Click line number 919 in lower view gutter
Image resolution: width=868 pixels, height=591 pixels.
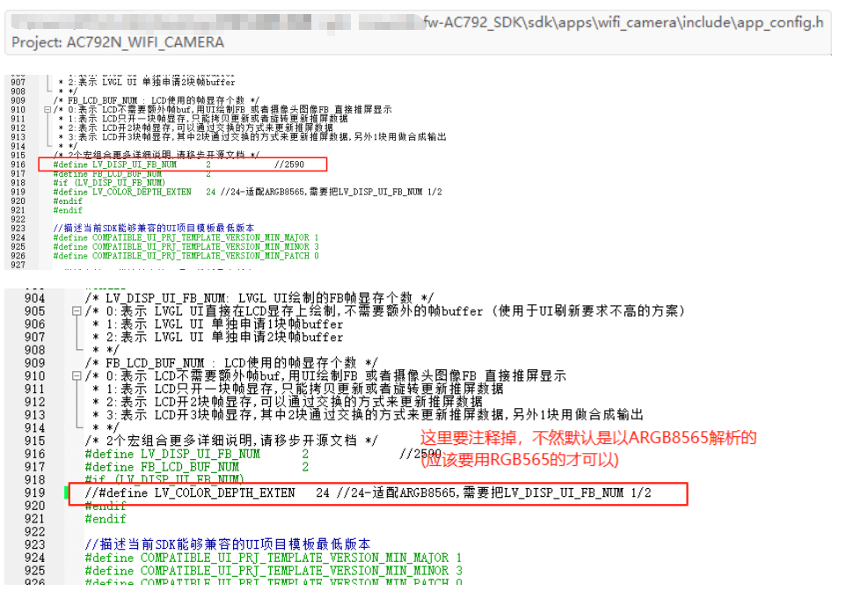[x=34, y=493]
